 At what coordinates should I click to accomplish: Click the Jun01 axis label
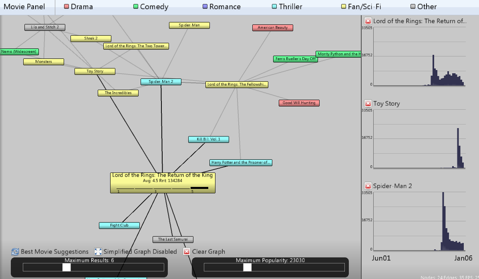[381, 258]
